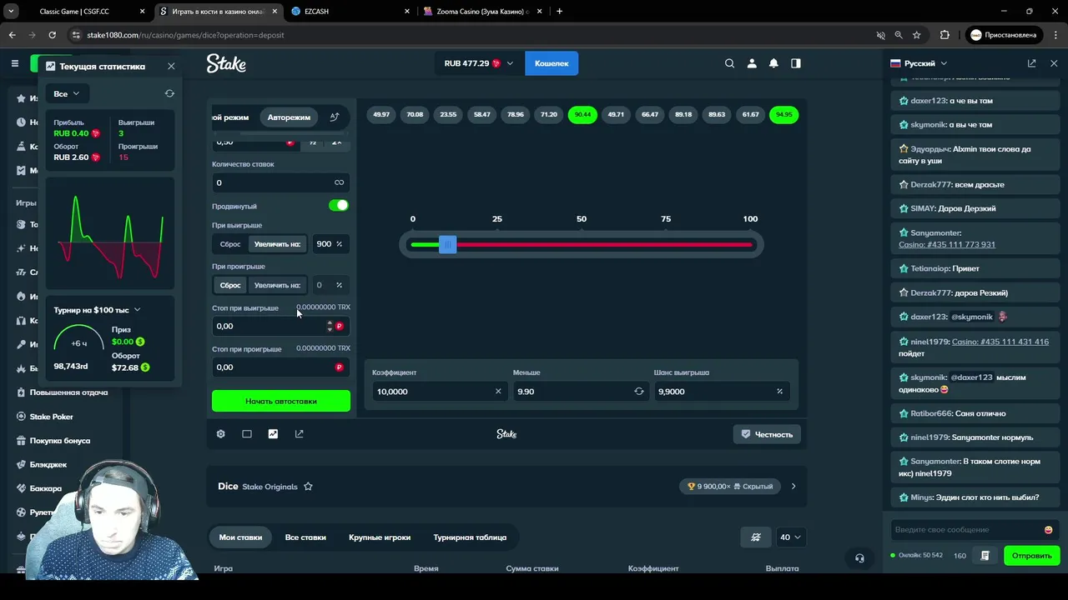Image resolution: width=1068 pixels, height=600 pixels.
Task: Favorite the Dice game with the star
Action: click(308, 487)
